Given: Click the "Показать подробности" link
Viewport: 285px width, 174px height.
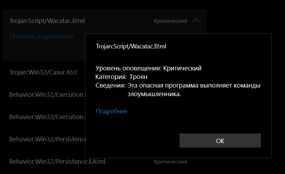Looking at the screenshot, I should [41, 36].
